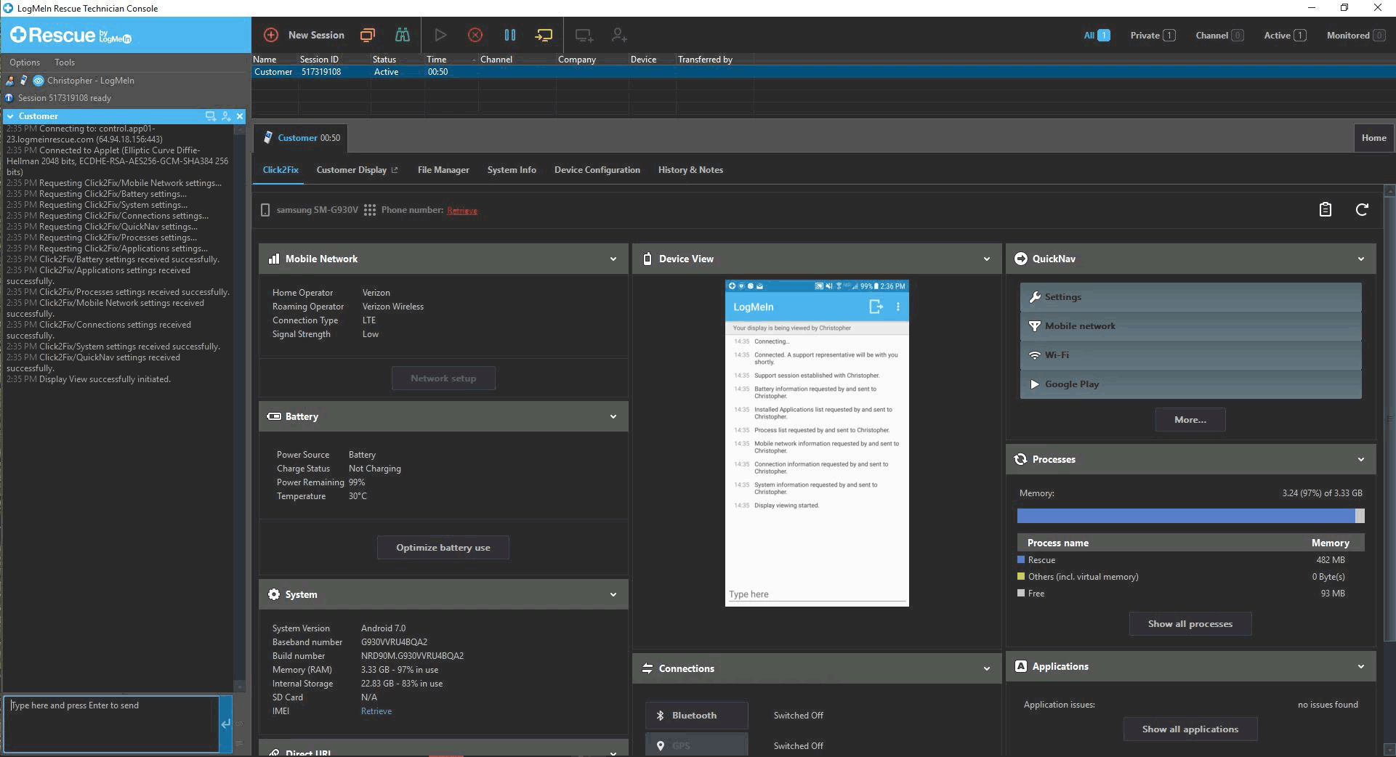This screenshot has height=757, width=1396.
Task: Click the yellow transfer session icon
Action: tap(544, 35)
